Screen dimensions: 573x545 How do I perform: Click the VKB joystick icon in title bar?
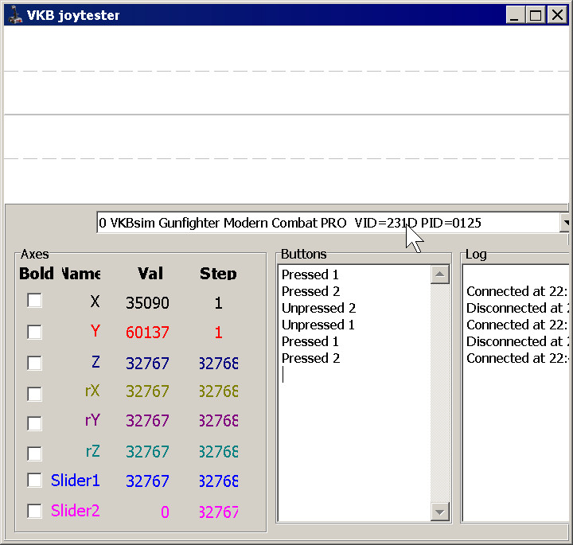[x=15, y=15]
